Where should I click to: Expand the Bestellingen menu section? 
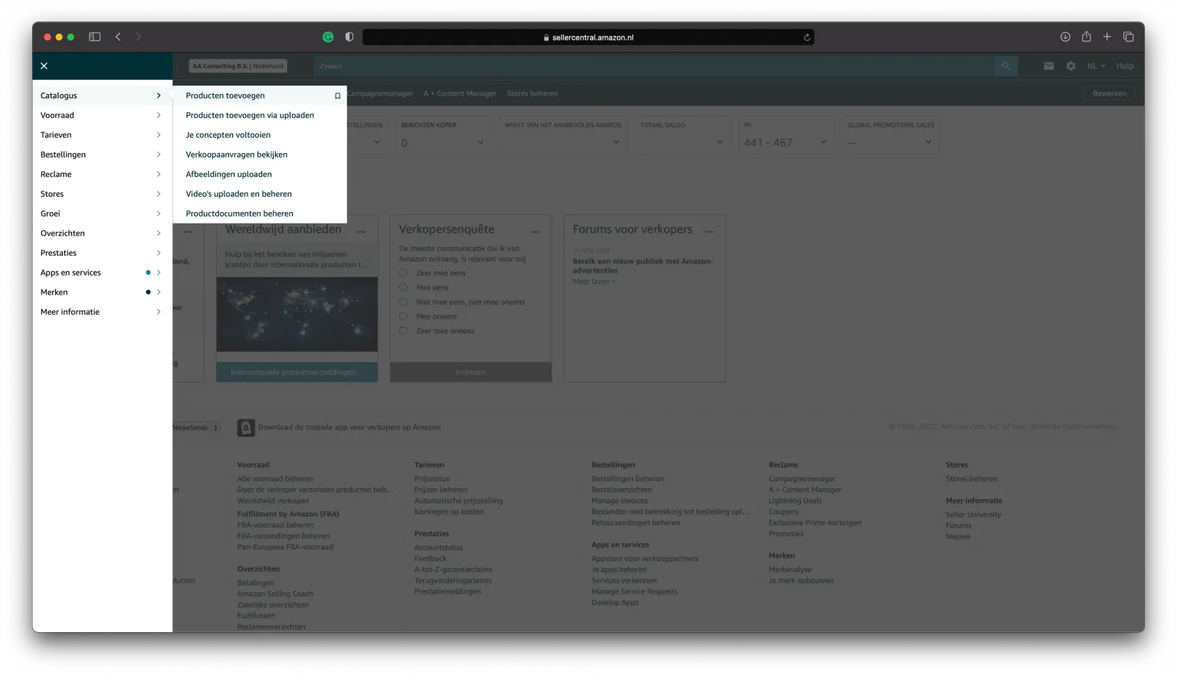(x=102, y=155)
